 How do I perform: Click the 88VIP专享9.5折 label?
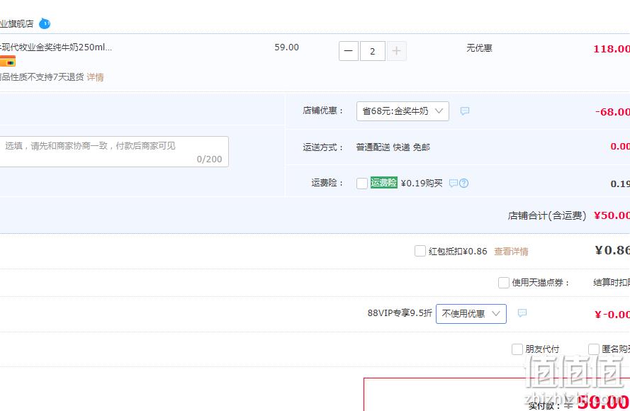(x=400, y=313)
